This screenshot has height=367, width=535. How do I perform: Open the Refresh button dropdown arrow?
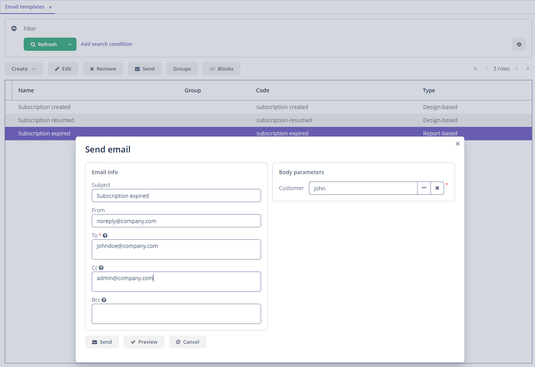coord(70,44)
